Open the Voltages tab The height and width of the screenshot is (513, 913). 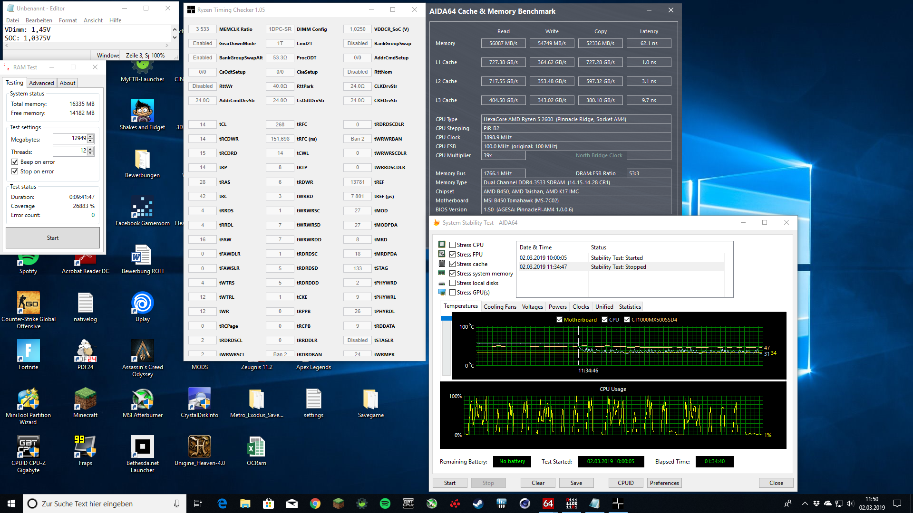(x=532, y=307)
